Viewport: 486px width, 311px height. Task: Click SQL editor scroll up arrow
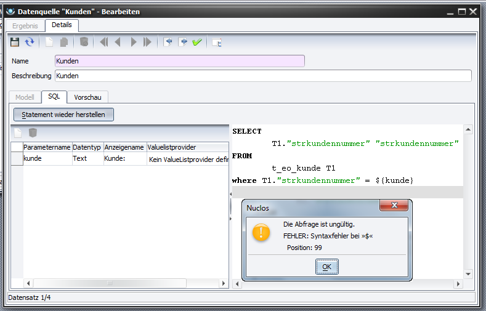pos(468,129)
